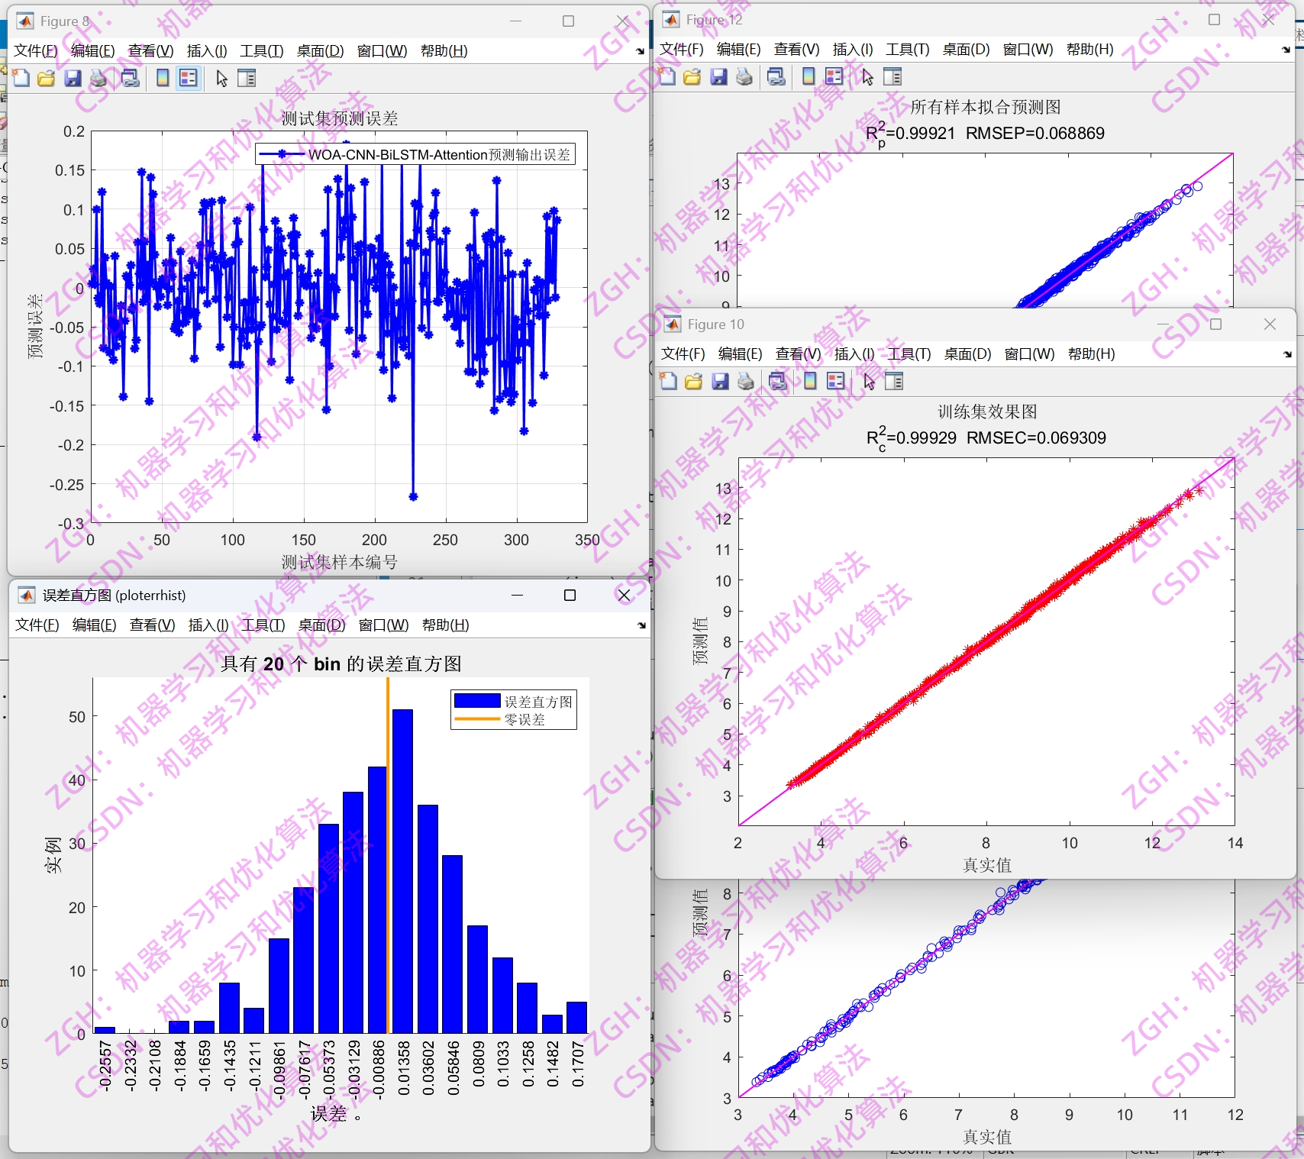The image size is (1304, 1159).
Task: Click Link Plot icon in Figure 12 toolbar
Action: 776,76
